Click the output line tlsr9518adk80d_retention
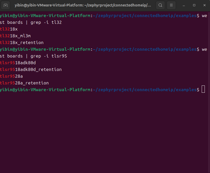 pyautogui.click(x=31, y=69)
